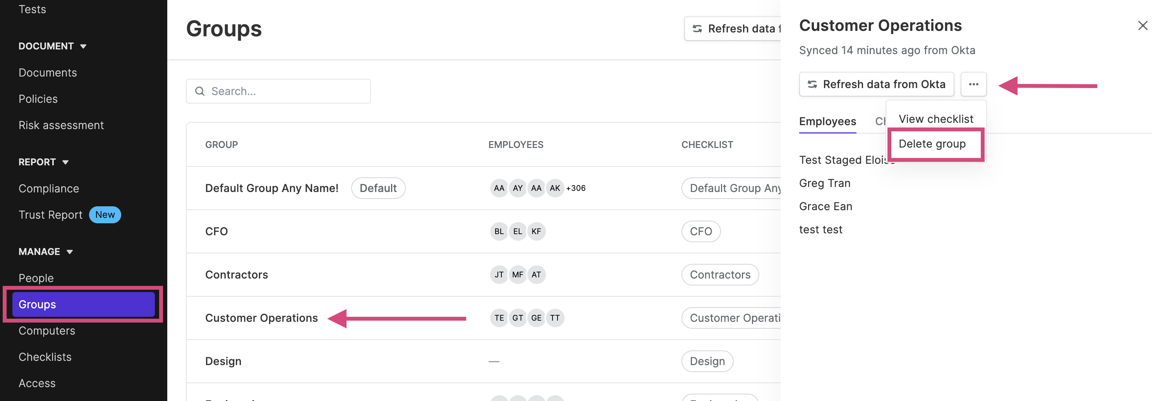Close the Customer Operations panel
The image size is (1167, 401).
(x=1143, y=26)
